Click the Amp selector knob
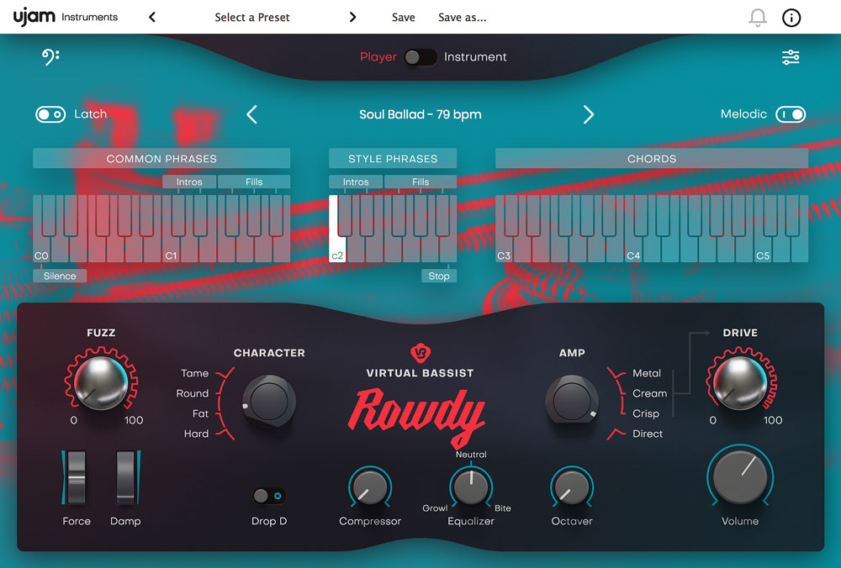The height and width of the screenshot is (568, 841). [572, 400]
